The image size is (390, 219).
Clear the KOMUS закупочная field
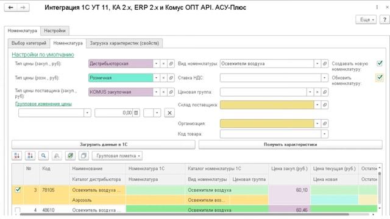coord(163,92)
